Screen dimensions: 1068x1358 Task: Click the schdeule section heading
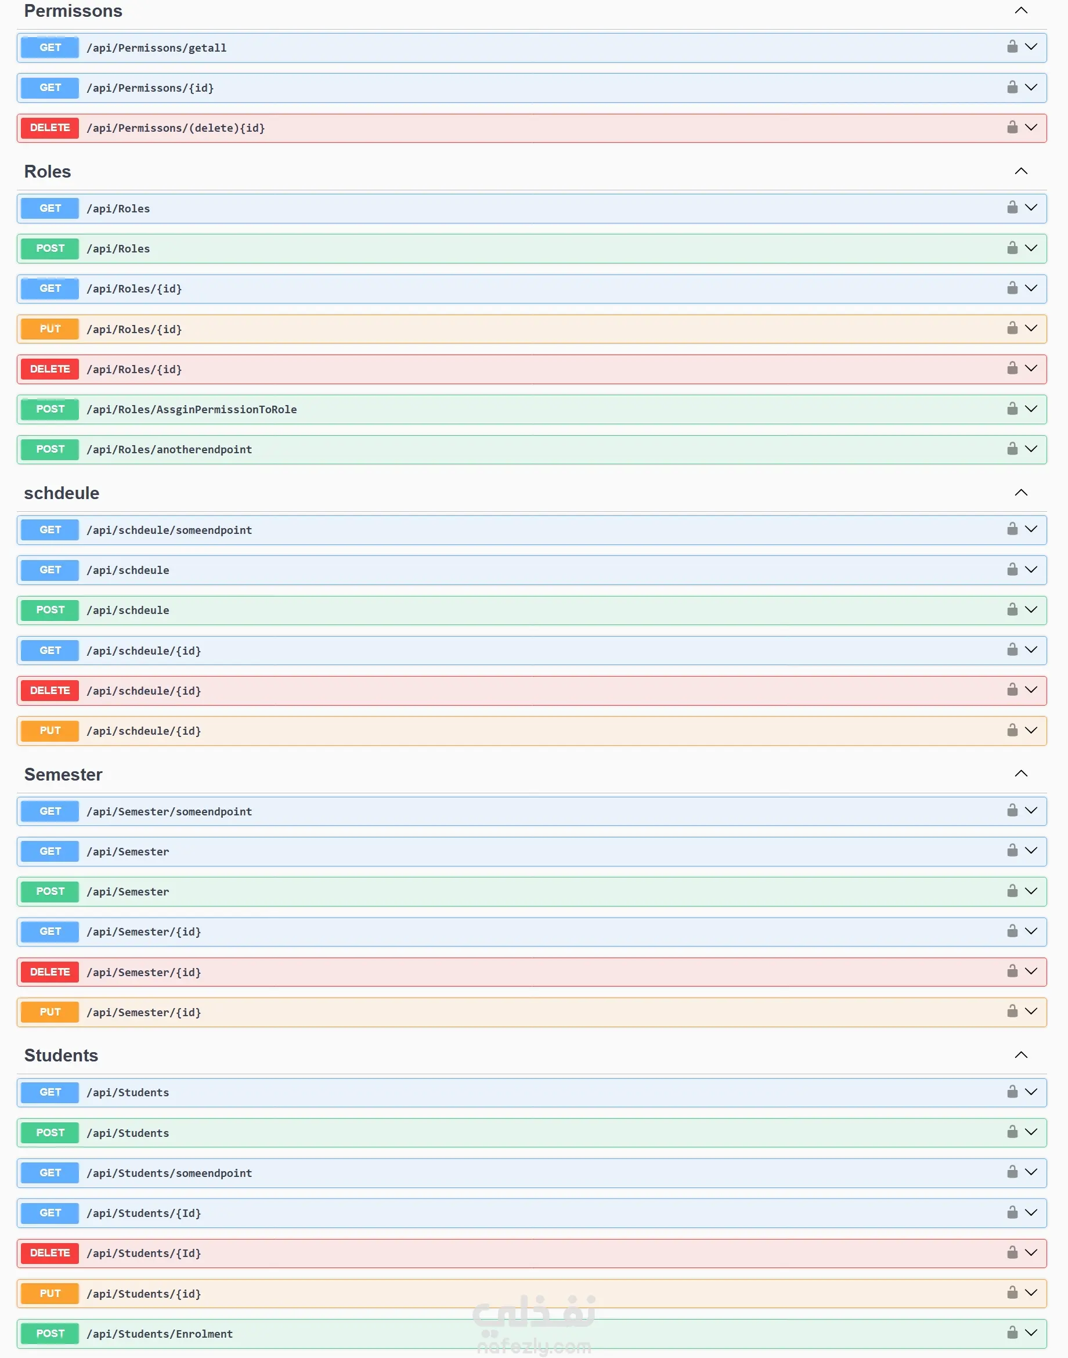coord(62,493)
